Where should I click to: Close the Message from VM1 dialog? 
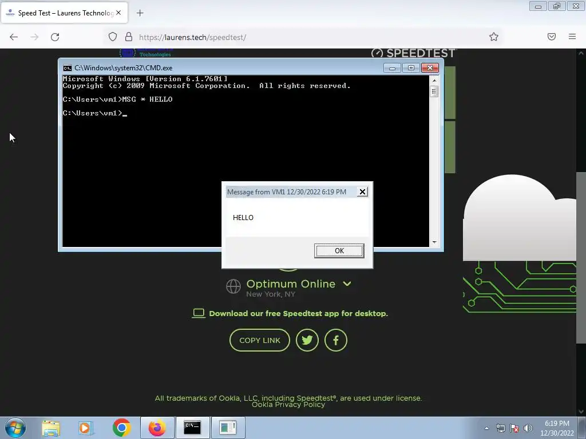click(362, 192)
